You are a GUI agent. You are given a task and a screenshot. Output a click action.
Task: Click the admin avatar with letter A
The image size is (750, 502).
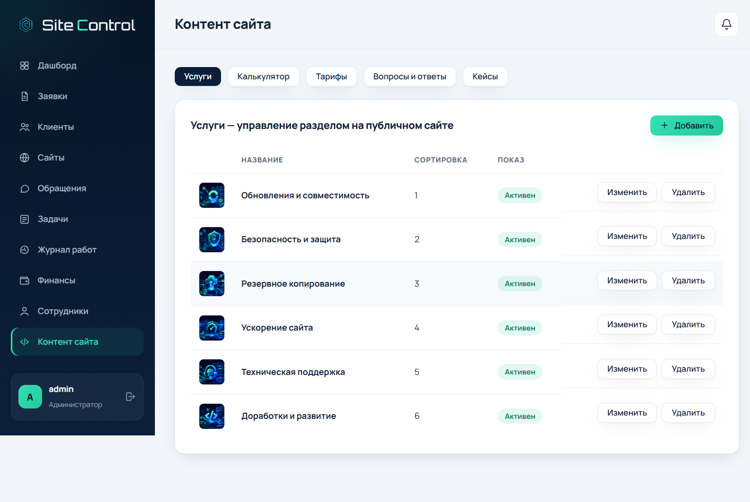(30, 397)
